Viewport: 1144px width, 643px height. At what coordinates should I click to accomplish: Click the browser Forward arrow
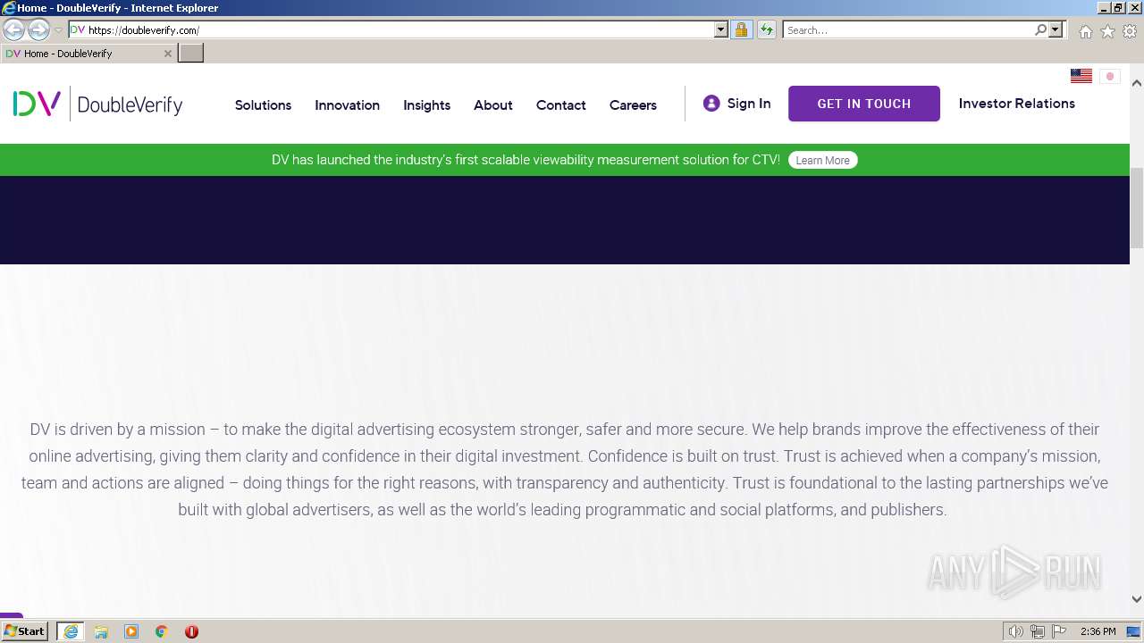click(38, 29)
